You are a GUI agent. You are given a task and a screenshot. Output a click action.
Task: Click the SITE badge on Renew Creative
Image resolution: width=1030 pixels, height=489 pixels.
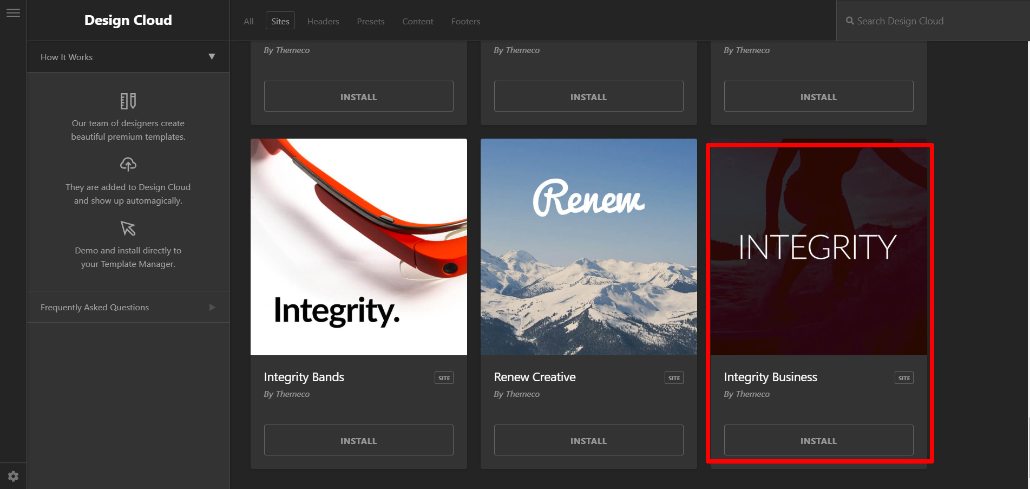click(674, 378)
